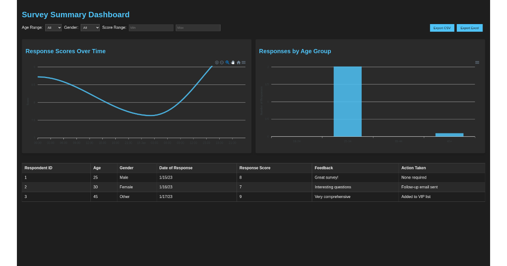
Task: Reset axes using the home icon
Action: (x=238, y=62)
